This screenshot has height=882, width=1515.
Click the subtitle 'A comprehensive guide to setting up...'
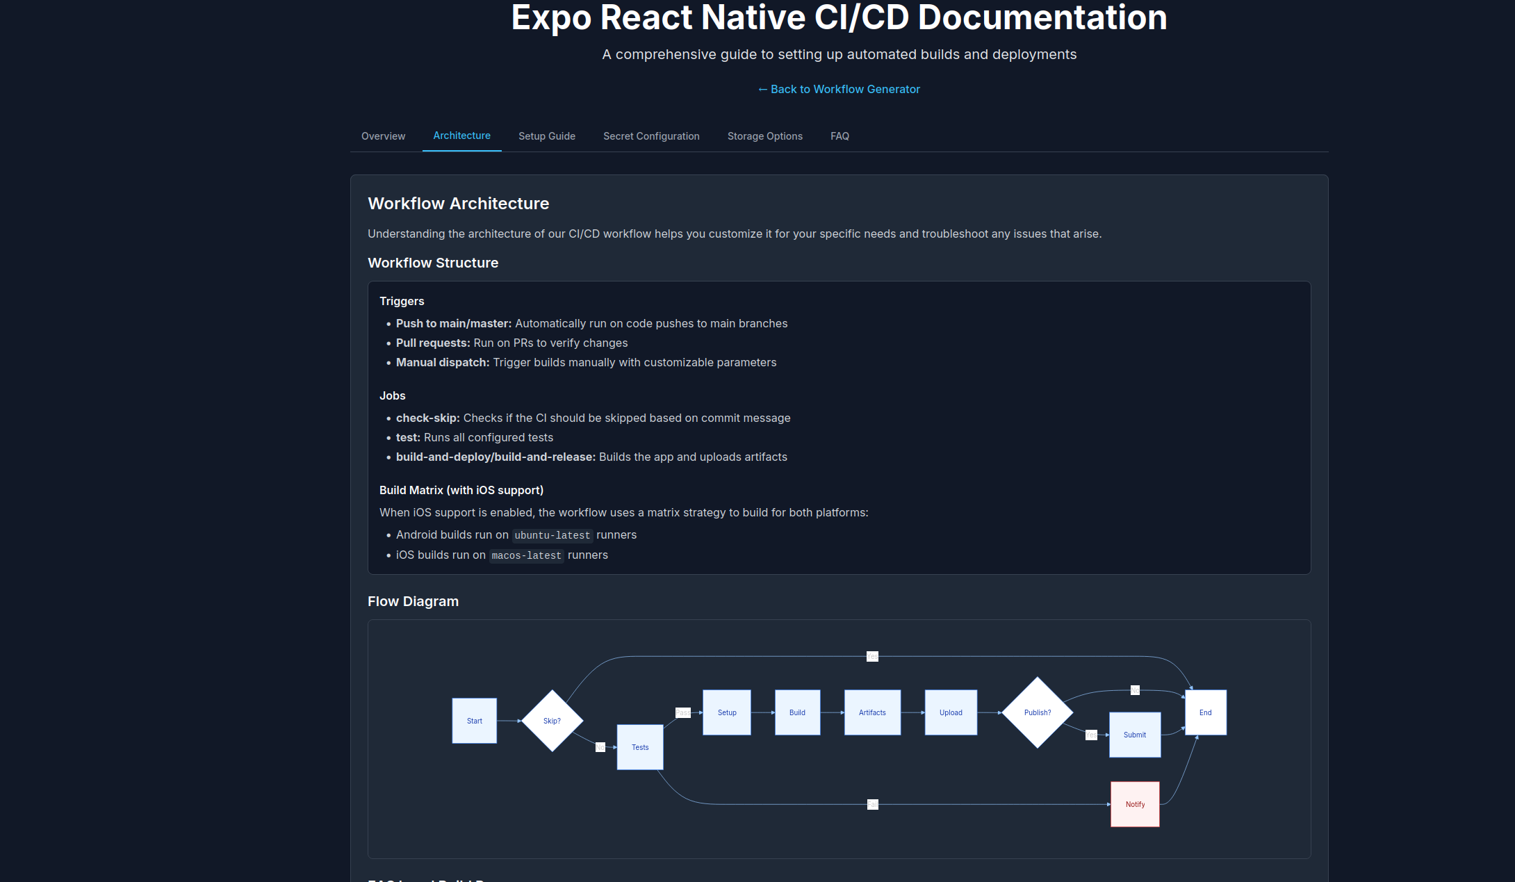pyautogui.click(x=839, y=54)
